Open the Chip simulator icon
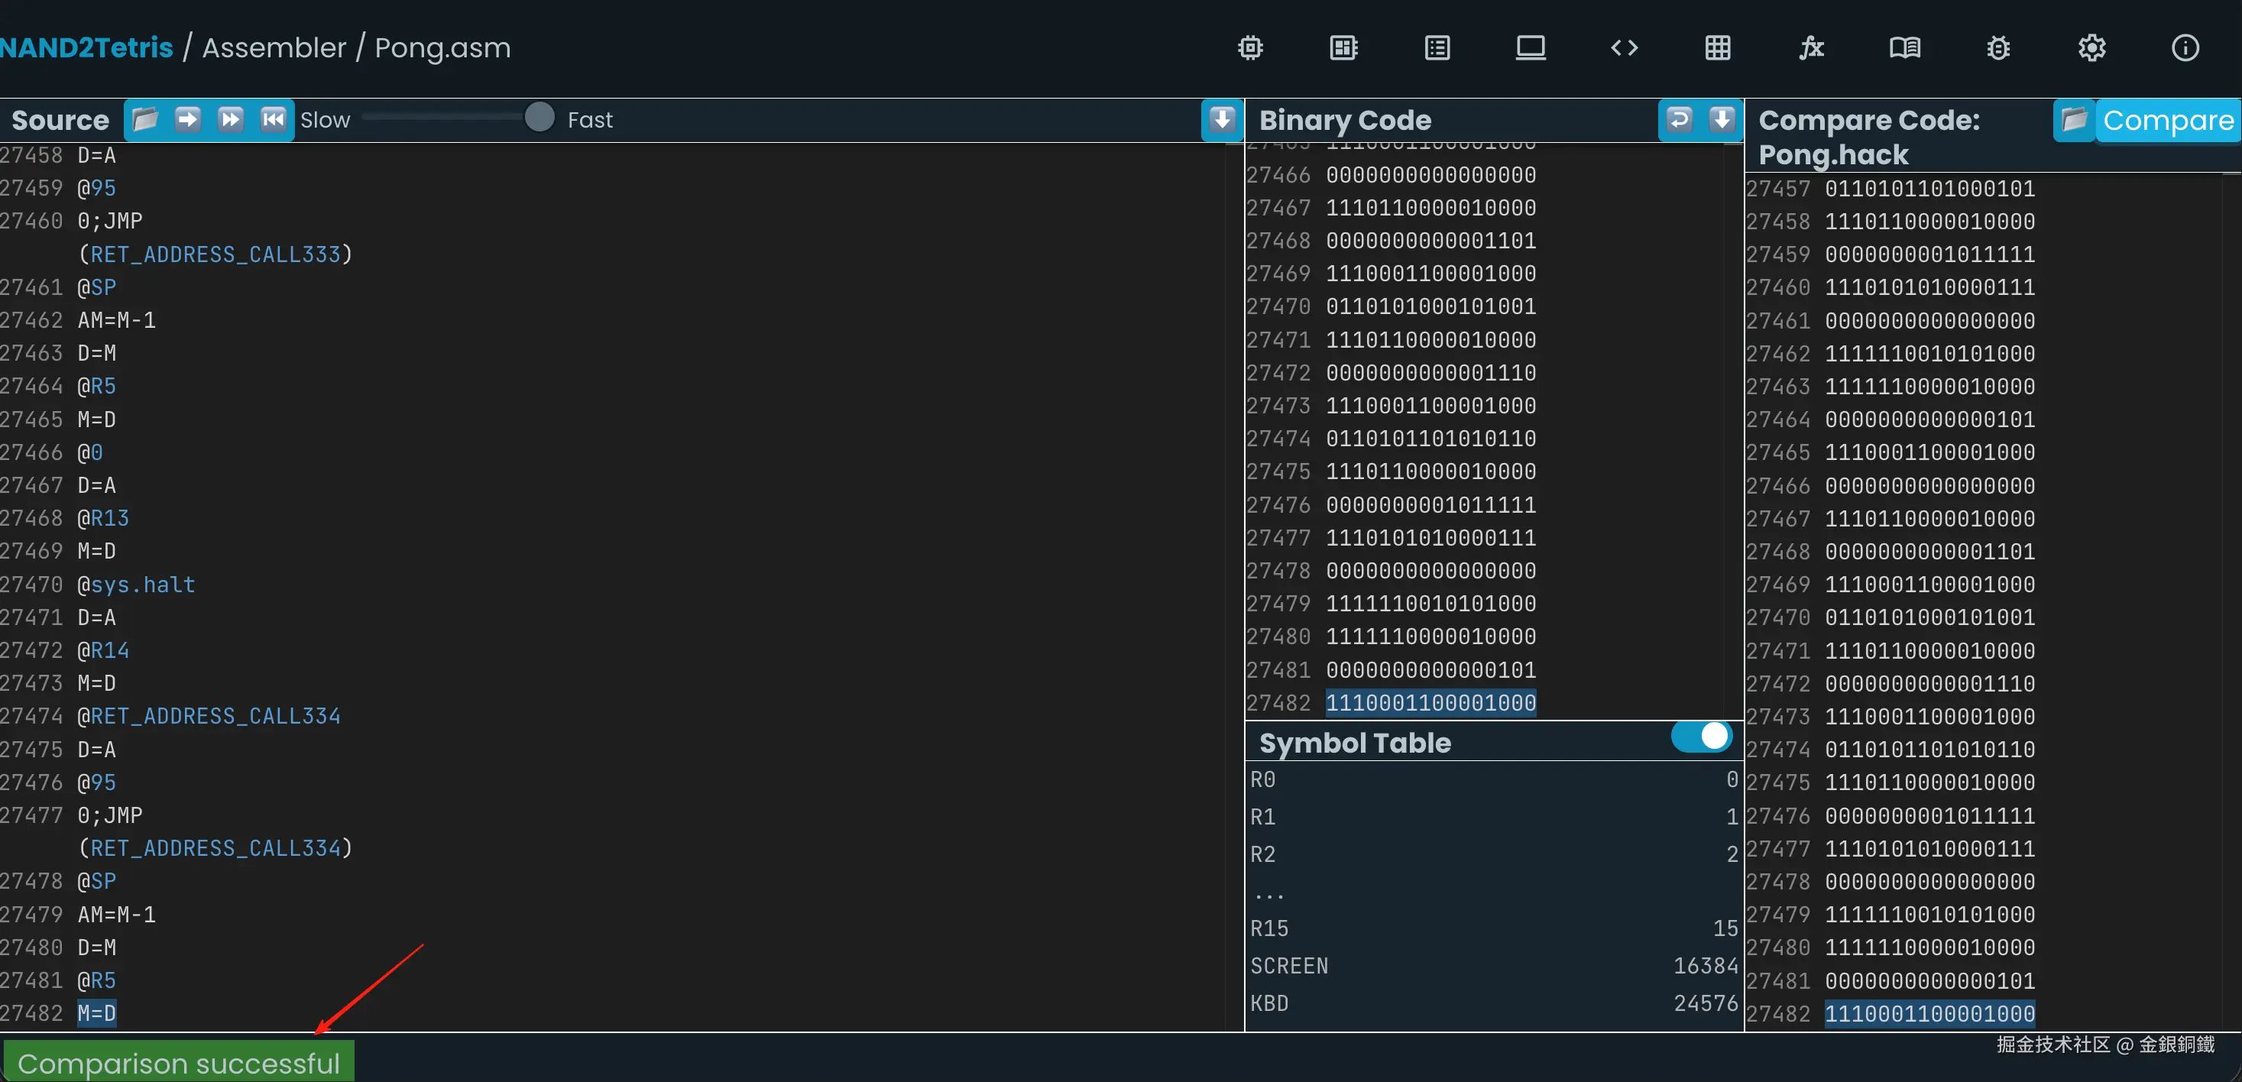Screen dimensions: 2242x1082 coord(1251,48)
